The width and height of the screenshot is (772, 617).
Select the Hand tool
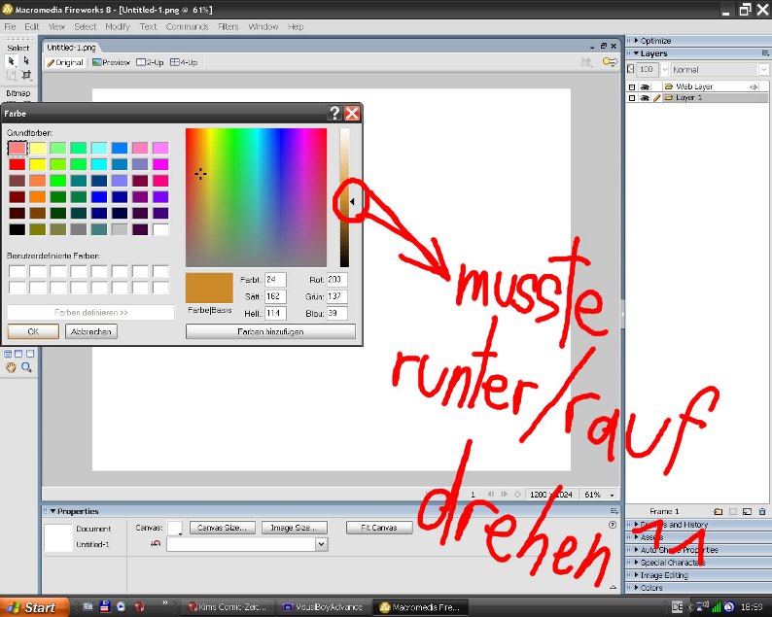12,367
